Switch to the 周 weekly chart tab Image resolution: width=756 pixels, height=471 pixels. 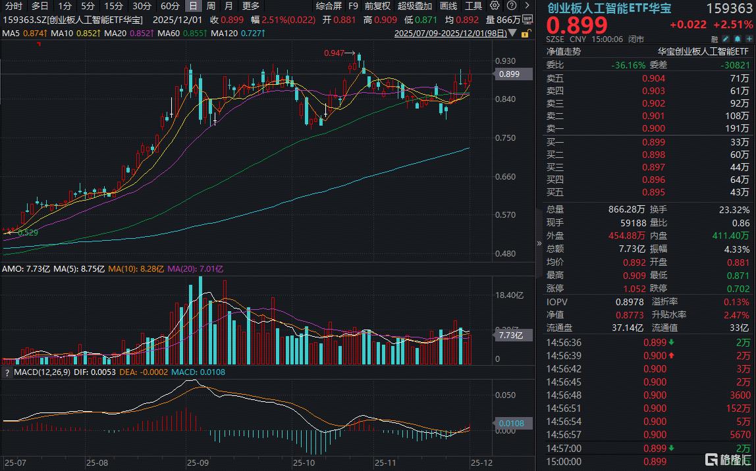pos(211,6)
